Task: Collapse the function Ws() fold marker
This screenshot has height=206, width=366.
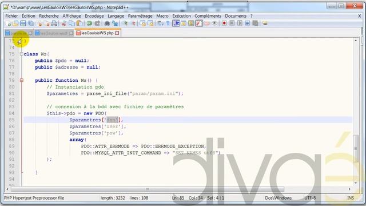Action: (22, 80)
